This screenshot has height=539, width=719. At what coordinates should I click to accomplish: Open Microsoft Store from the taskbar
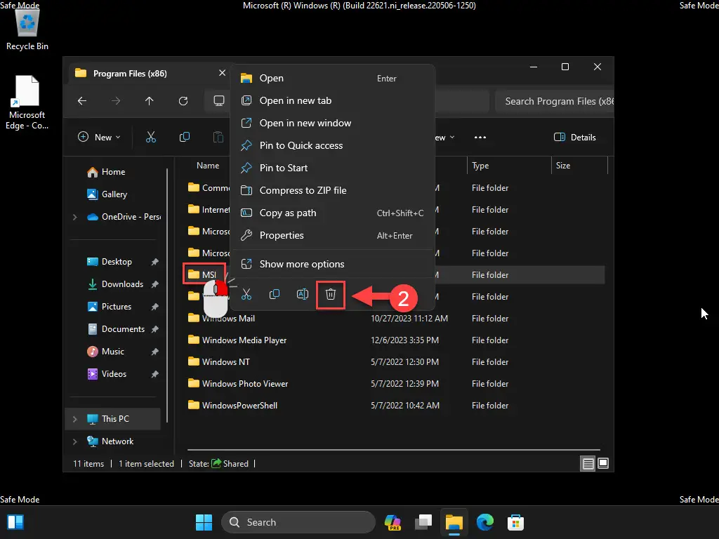point(516,522)
